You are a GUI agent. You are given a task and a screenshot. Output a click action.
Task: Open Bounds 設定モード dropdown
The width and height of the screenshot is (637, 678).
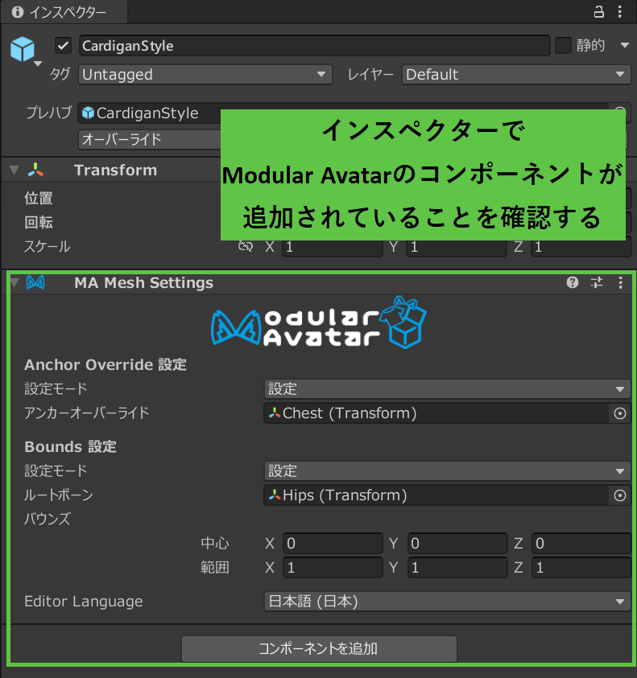447,470
